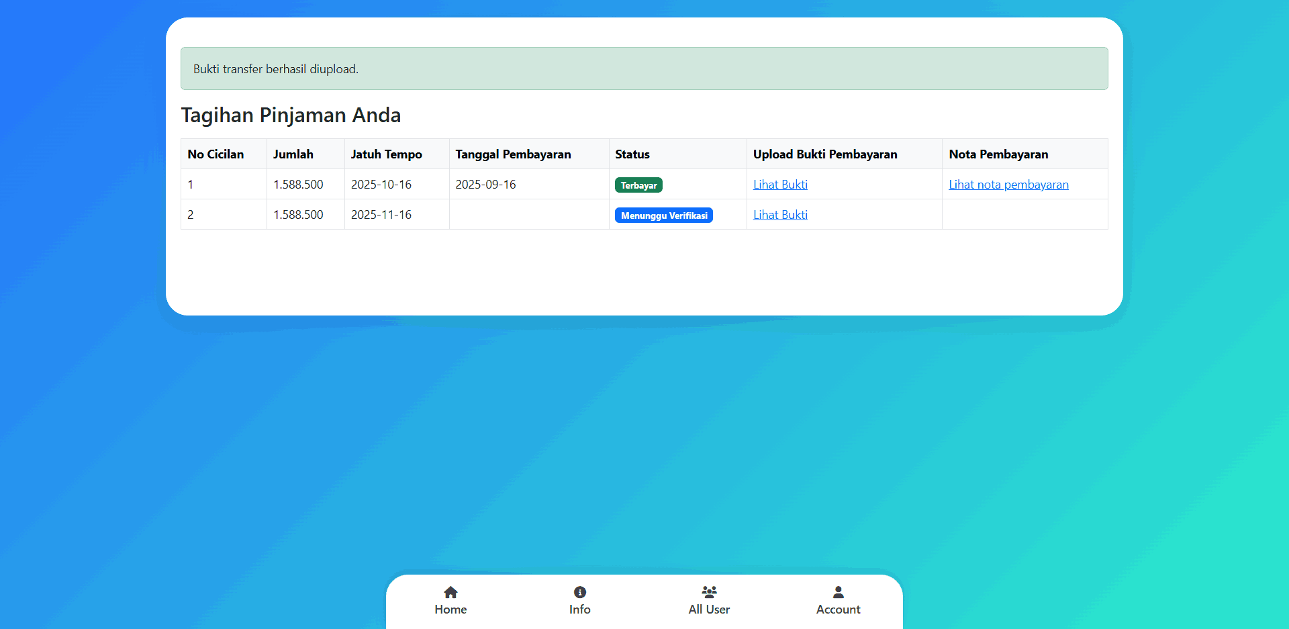View the Lihat nota pembayaran link

(x=1008, y=185)
